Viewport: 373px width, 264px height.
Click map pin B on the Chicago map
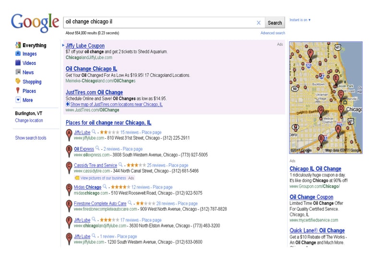pyautogui.click(x=321, y=140)
